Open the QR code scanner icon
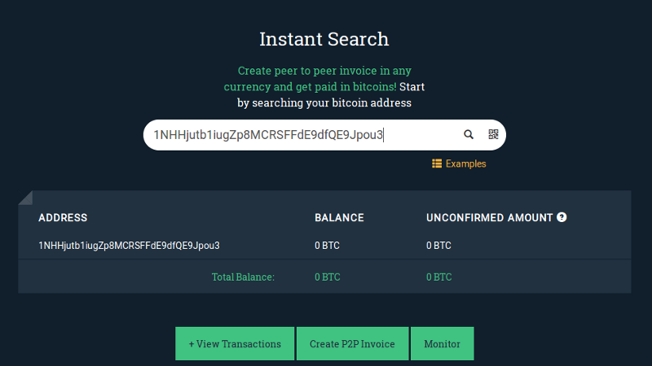 click(493, 134)
